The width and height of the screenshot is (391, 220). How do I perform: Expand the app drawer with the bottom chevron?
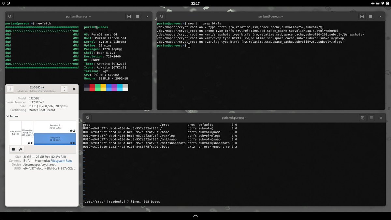tap(195, 215)
